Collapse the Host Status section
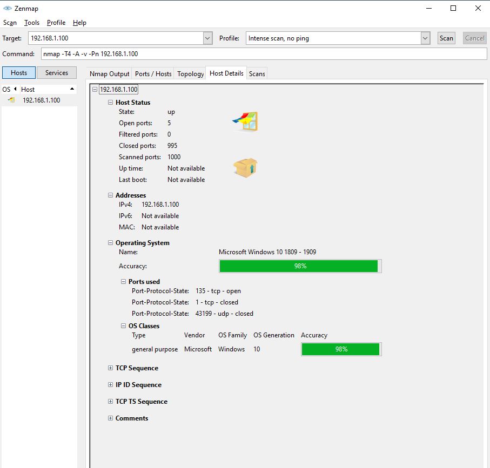The height and width of the screenshot is (468, 490). (x=110, y=102)
